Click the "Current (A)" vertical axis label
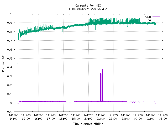The width and height of the screenshot is (168, 126). [3, 63]
